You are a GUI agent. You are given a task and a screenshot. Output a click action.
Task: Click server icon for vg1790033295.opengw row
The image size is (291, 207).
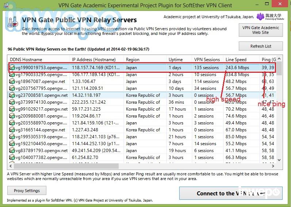click(x=12, y=75)
